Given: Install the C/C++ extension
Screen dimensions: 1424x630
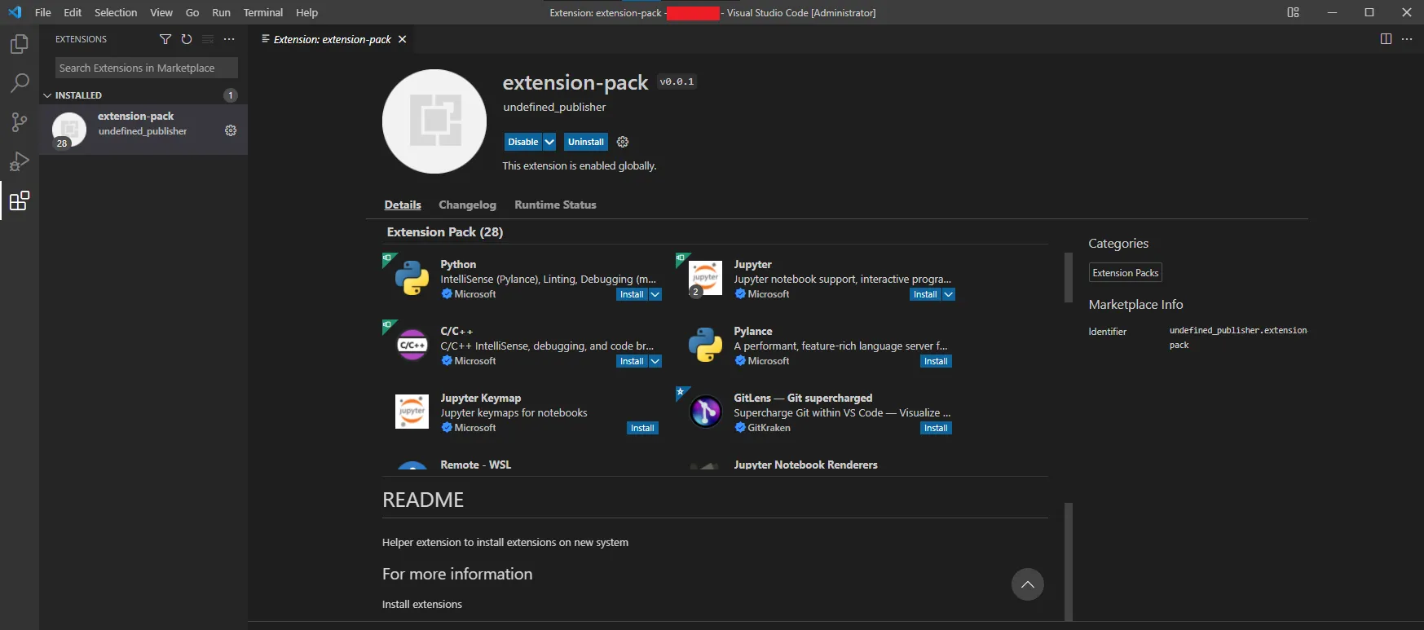Looking at the screenshot, I should tap(632, 361).
